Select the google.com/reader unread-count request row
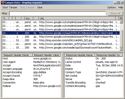 (61, 48)
